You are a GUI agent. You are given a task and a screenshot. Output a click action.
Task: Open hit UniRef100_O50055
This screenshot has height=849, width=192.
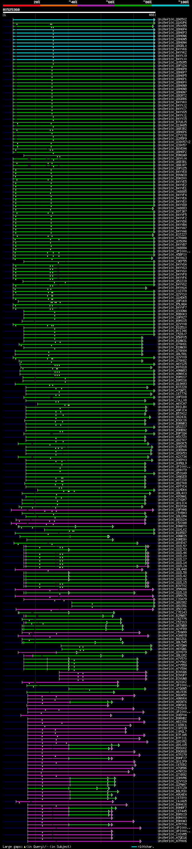pyautogui.click(x=172, y=26)
